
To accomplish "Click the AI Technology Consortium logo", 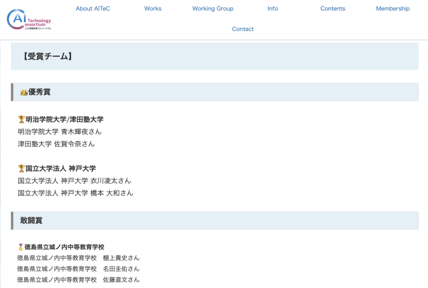I will click(29, 19).
